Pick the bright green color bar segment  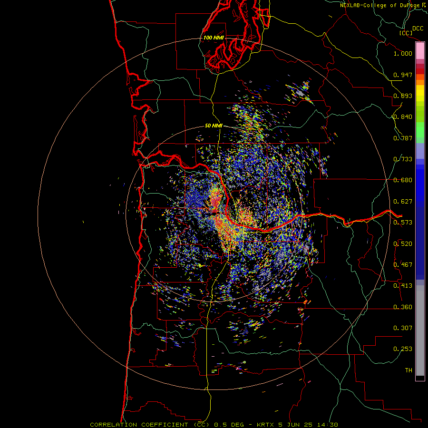pos(420,130)
